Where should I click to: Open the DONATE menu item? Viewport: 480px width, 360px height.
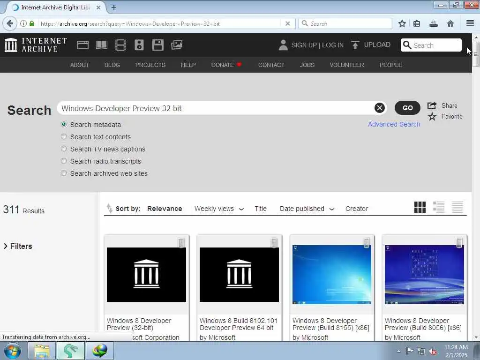pyautogui.click(x=226, y=65)
